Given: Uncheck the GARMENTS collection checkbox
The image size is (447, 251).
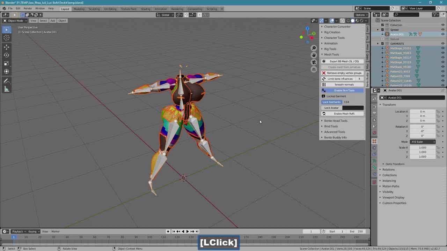Looking at the screenshot, I should 382,44.
